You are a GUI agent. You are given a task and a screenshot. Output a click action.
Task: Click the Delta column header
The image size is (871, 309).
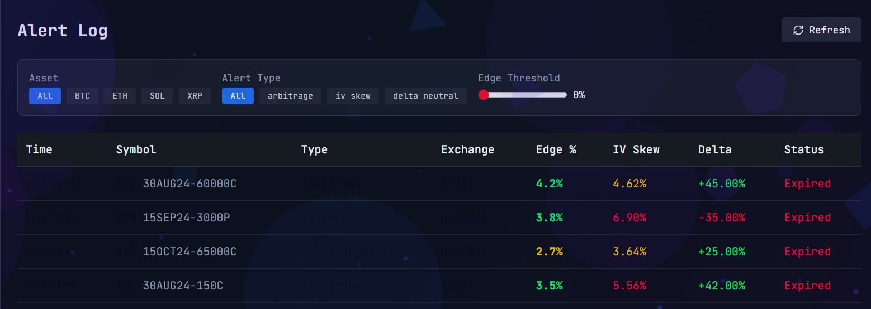pyautogui.click(x=715, y=149)
